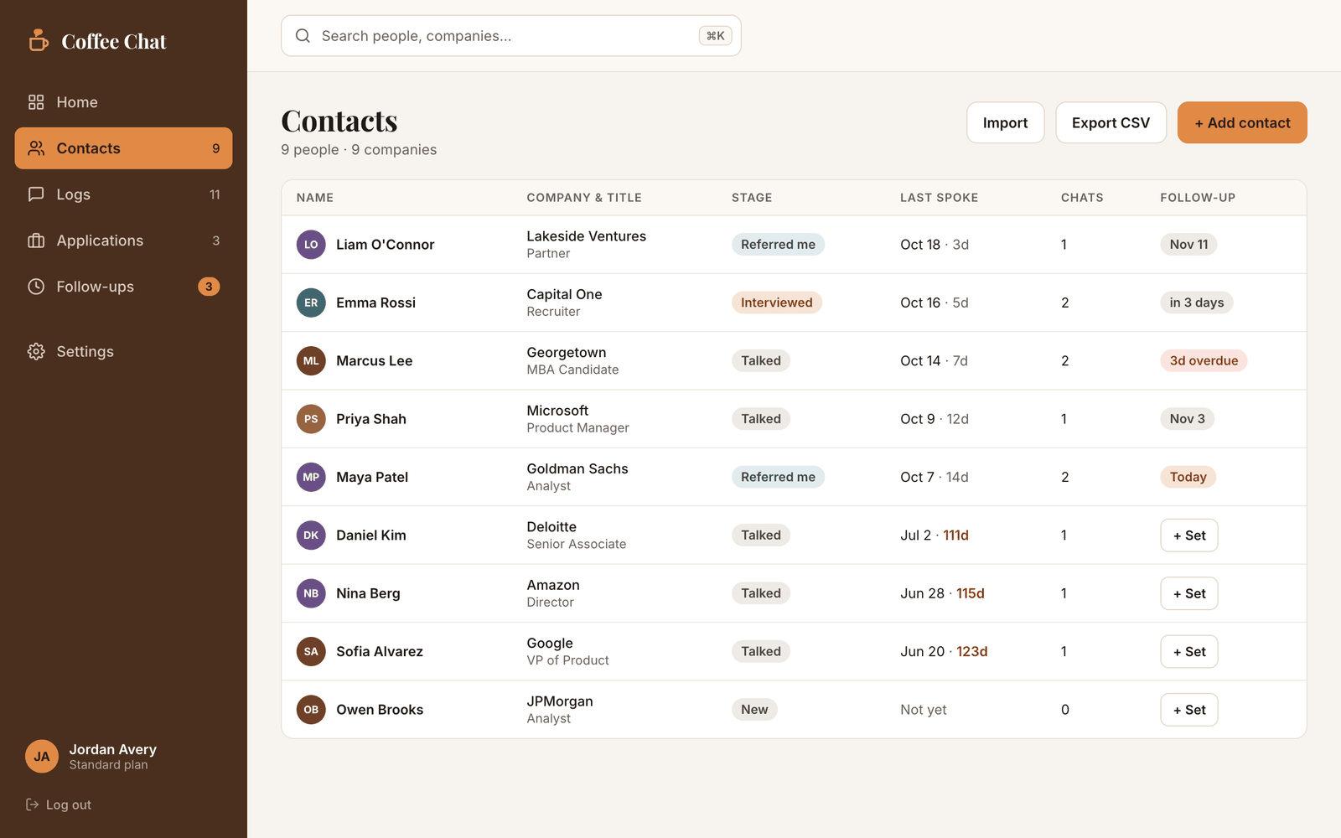This screenshot has width=1341, height=838.
Task: Click the OB avatar for Owen Brooks
Action: [311, 710]
